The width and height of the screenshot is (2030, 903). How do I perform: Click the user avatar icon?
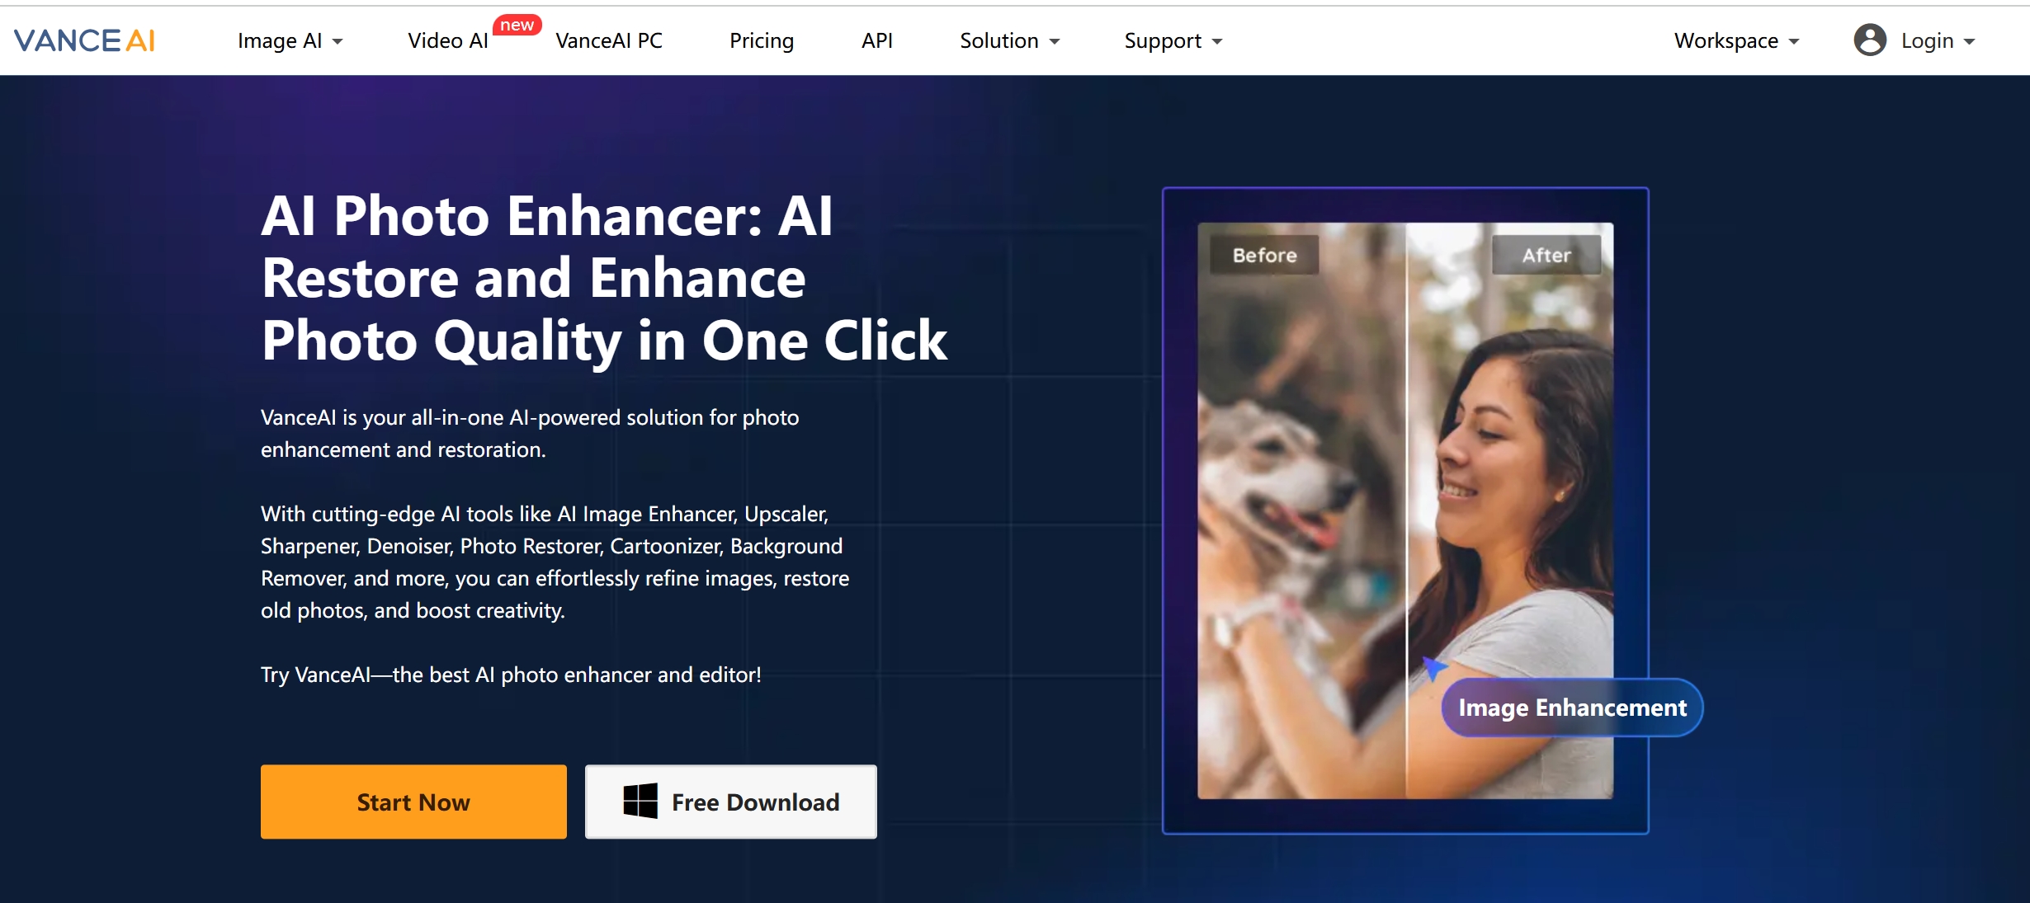click(1869, 40)
